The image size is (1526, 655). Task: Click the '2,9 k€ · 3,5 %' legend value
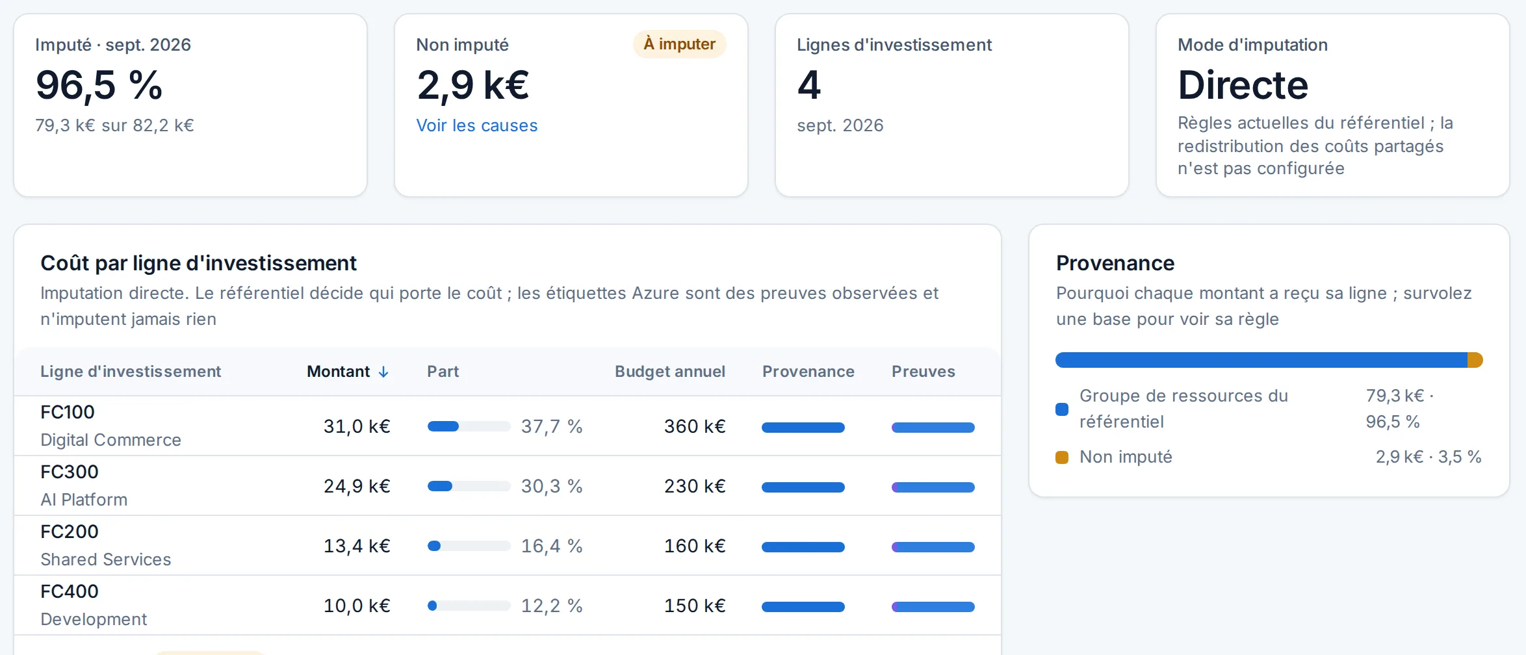pyautogui.click(x=1429, y=457)
